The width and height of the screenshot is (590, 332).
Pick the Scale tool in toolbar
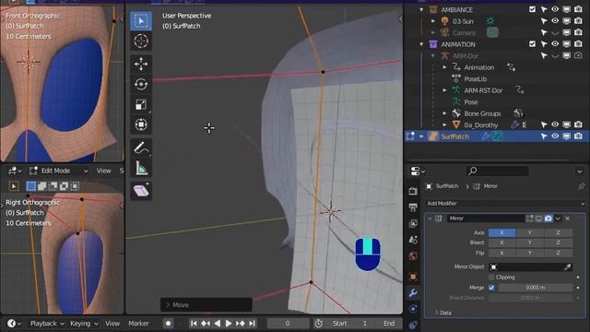141,104
